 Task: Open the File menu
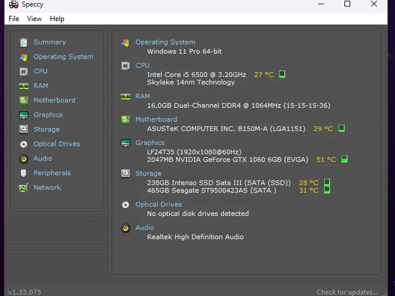point(14,18)
